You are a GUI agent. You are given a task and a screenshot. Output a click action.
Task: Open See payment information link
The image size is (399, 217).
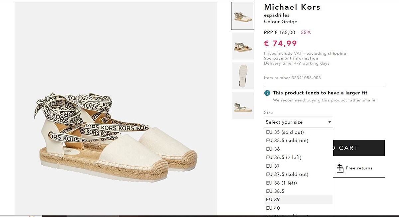[x=291, y=58]
